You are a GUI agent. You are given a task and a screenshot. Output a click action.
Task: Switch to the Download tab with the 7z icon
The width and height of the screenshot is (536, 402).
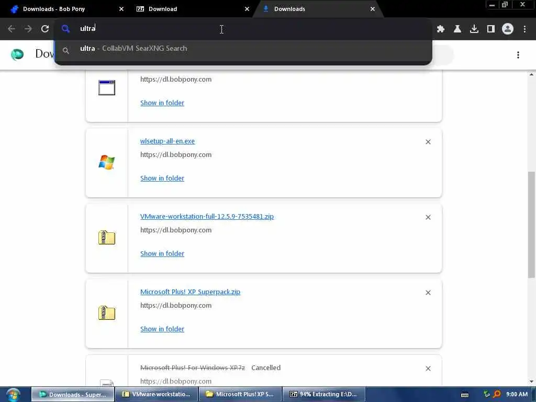(x=192, y=9)
